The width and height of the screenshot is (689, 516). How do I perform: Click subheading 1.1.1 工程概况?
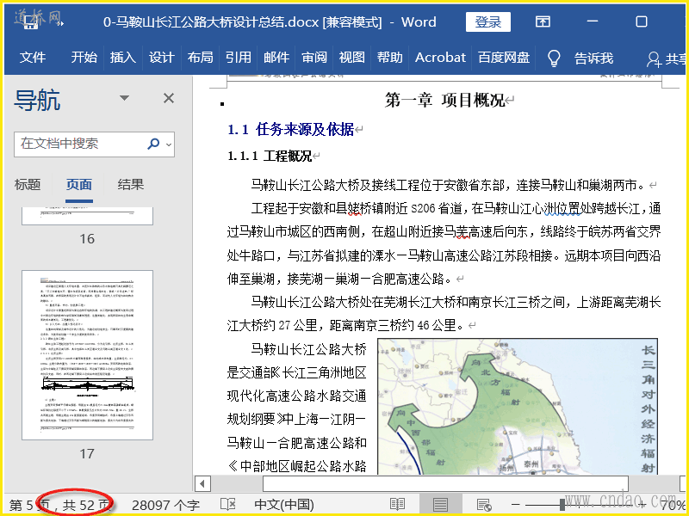[270, 156]
